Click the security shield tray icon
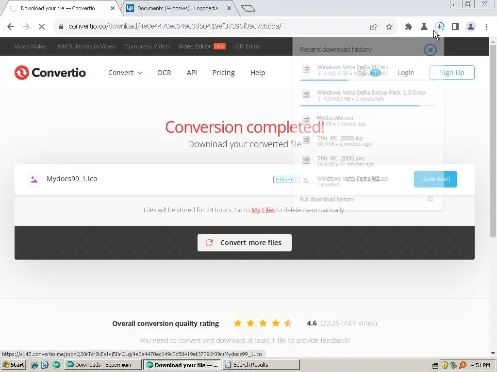The width and height of the screenshot is (497, 372). pos(445,365)
